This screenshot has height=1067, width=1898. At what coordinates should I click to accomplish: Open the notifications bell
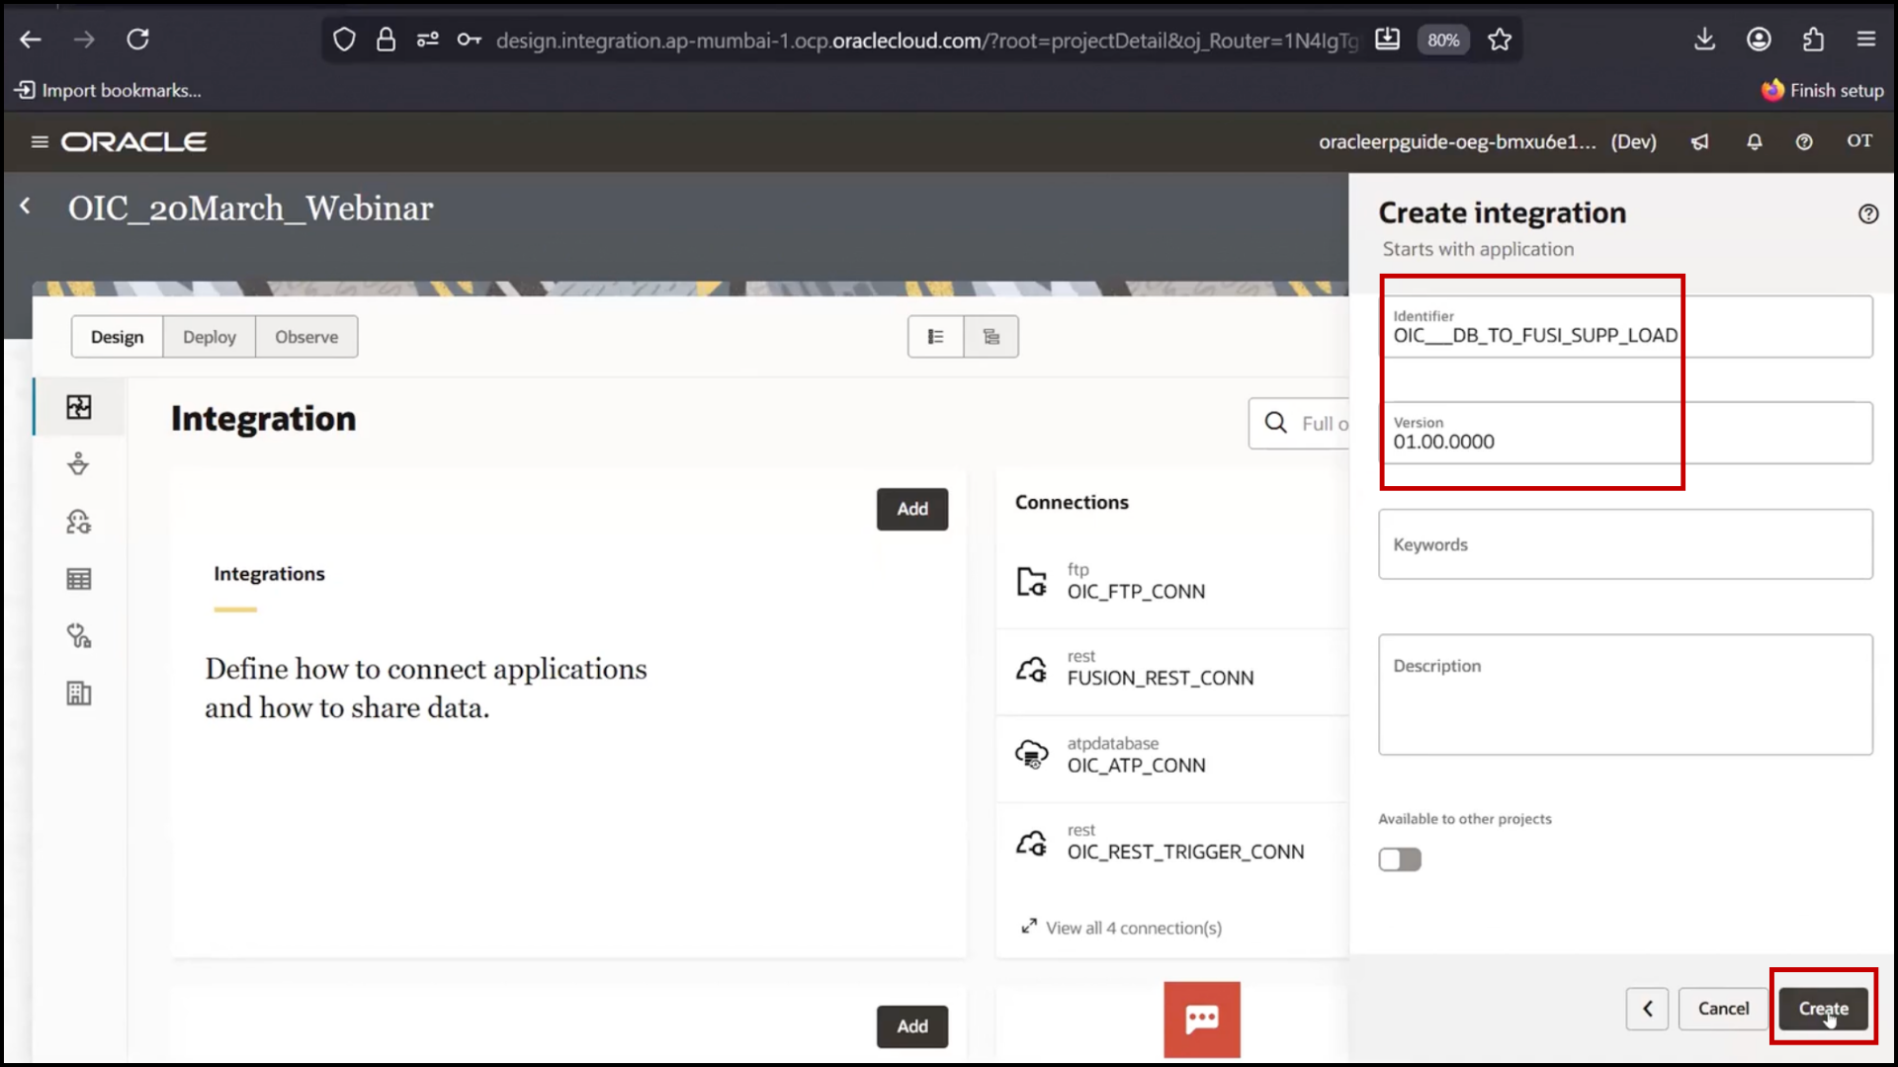click(x=1754, y=142)
